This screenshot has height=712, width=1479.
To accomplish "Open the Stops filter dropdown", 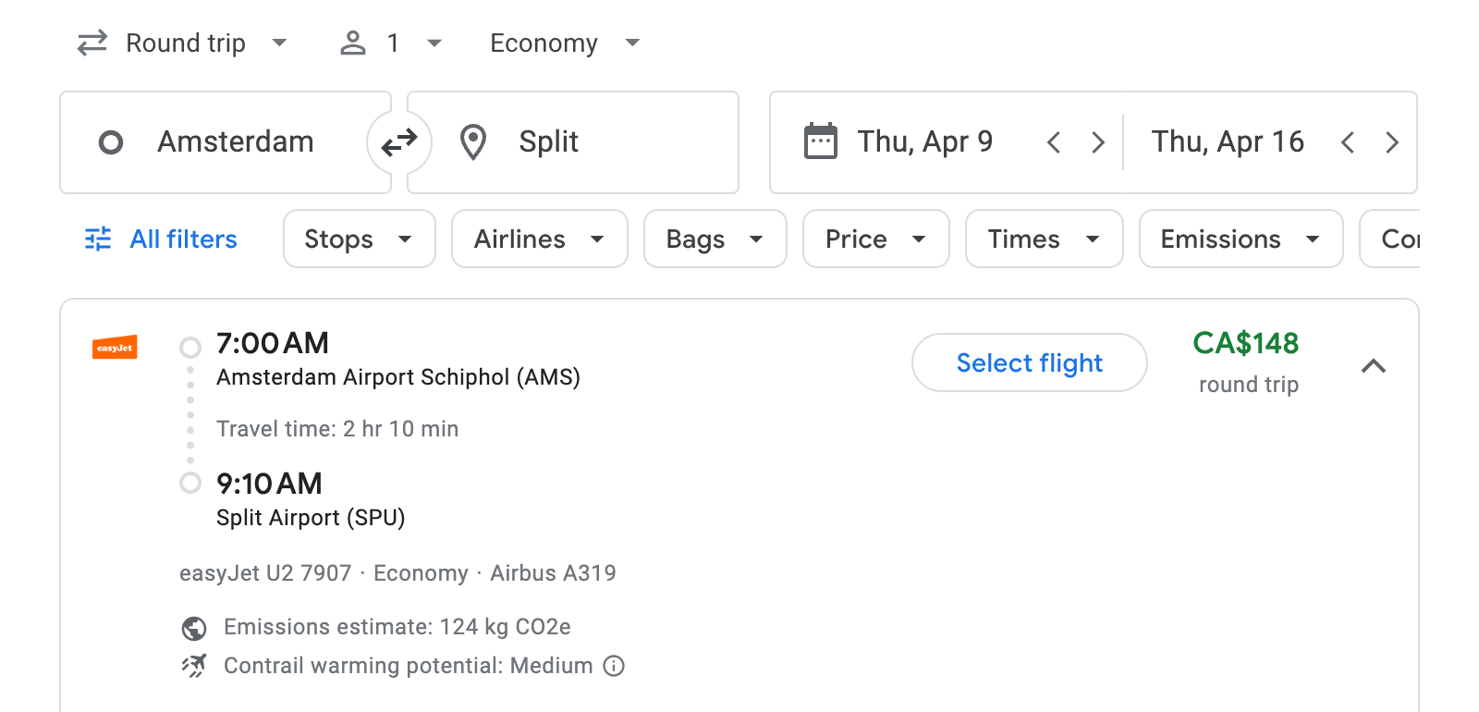I will coord(359,239).
